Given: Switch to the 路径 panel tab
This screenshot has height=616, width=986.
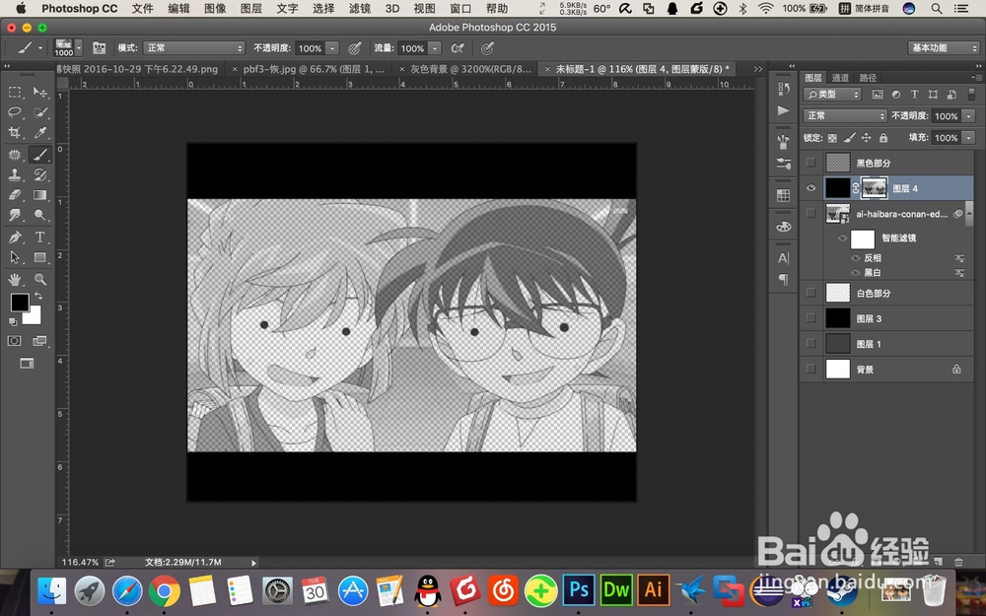Looking at the screenshot, I should tap(868, 77).
